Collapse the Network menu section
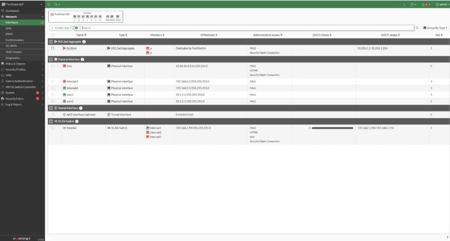The width and height of the screenshot is (450, 241). pyautogui.click(x=22, y=17)
